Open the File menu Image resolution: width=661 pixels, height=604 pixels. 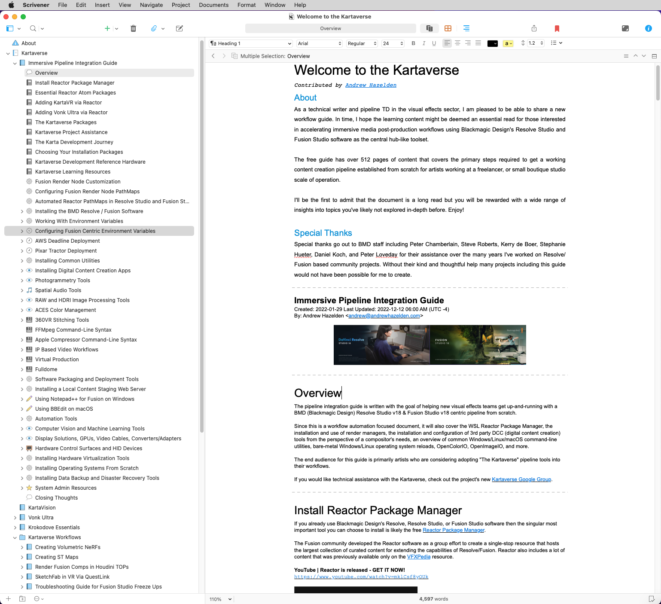[x=63, y=5]
